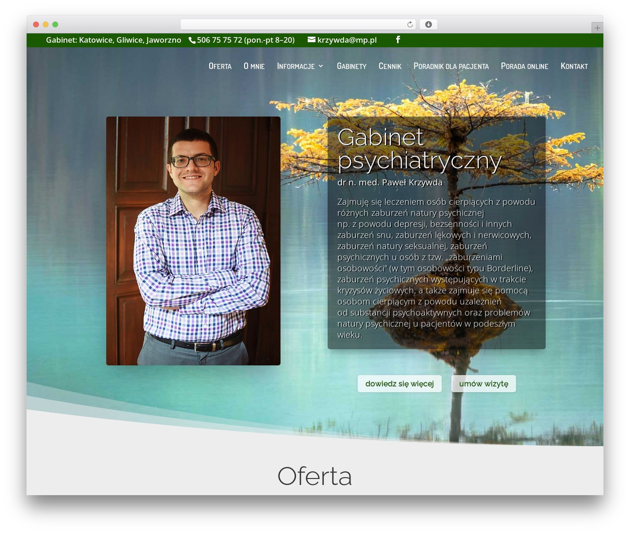Open the Oferta menu item
This screenshot has height=533, width=630.
point(220,66)
